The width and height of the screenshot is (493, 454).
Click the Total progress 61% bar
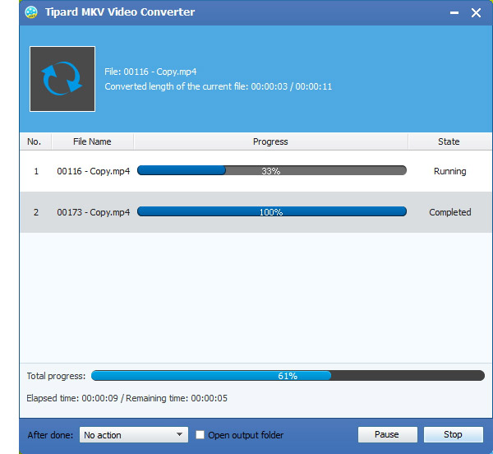point(288,376)
